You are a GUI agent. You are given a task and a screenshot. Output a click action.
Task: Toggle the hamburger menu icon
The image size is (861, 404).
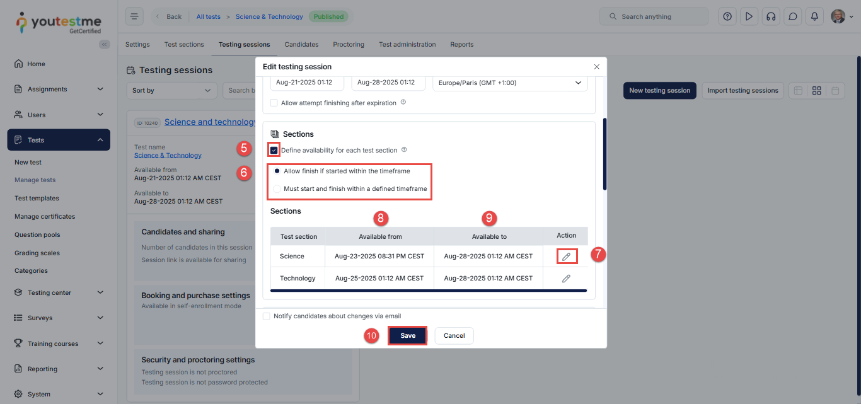tap(134, 17)
